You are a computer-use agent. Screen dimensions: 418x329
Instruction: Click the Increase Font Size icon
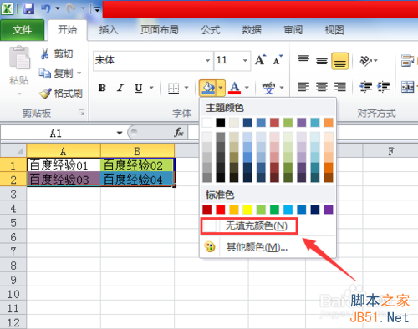click(261, 59)
